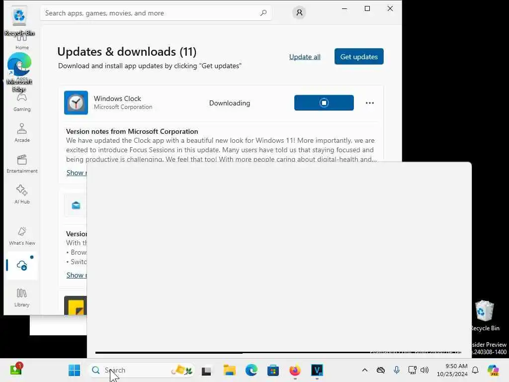509x382 pixels.
Task: Open Entertainment section in sidebar
Action: [22, 164]
